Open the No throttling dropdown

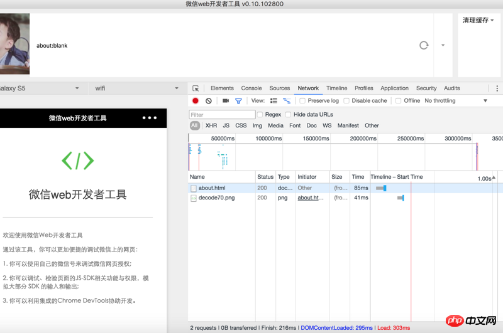(456, 101)
